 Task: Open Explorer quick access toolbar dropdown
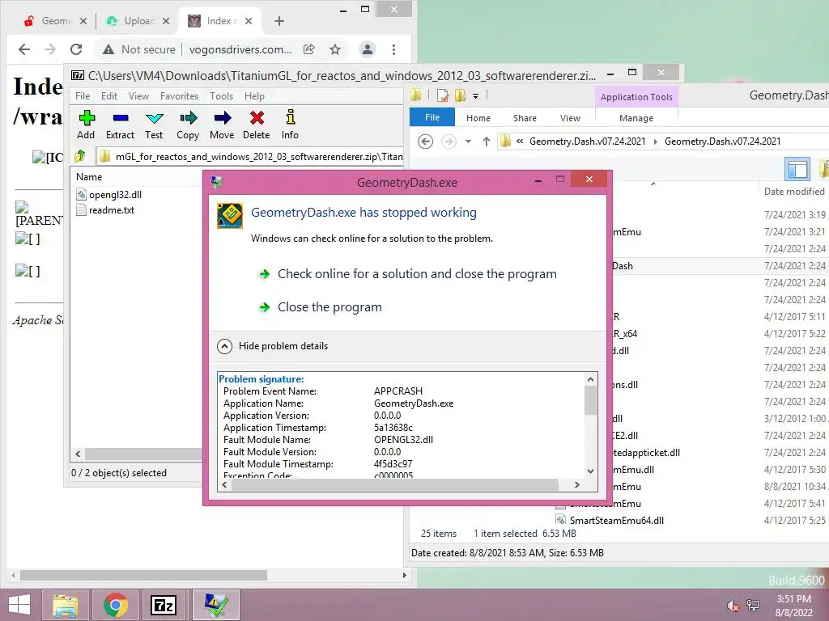pos(475,96)
